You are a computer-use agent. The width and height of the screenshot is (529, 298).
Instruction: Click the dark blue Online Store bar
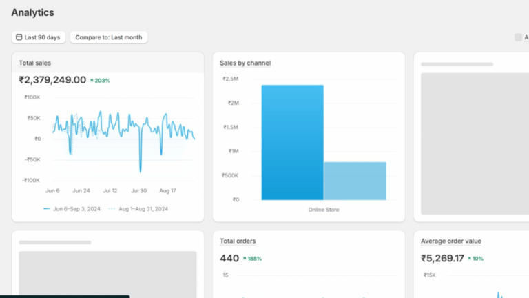(x=292, y=142)
